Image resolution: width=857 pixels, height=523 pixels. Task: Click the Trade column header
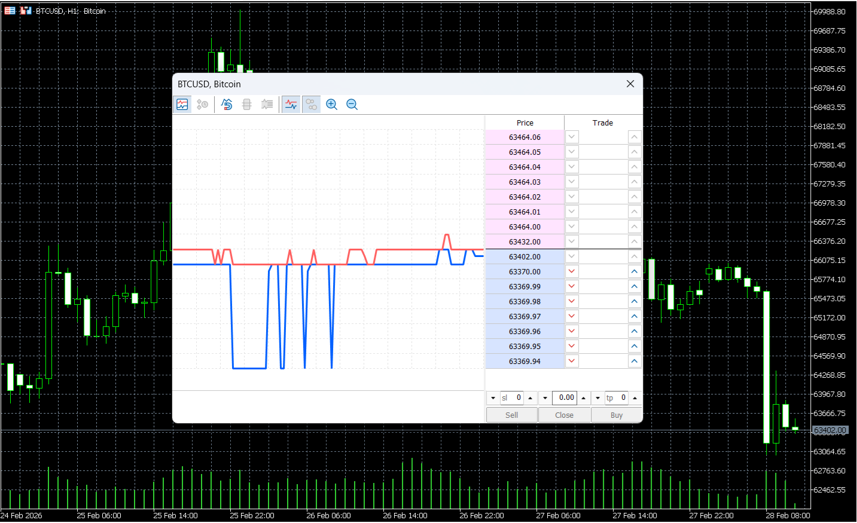tap(603, 123)
